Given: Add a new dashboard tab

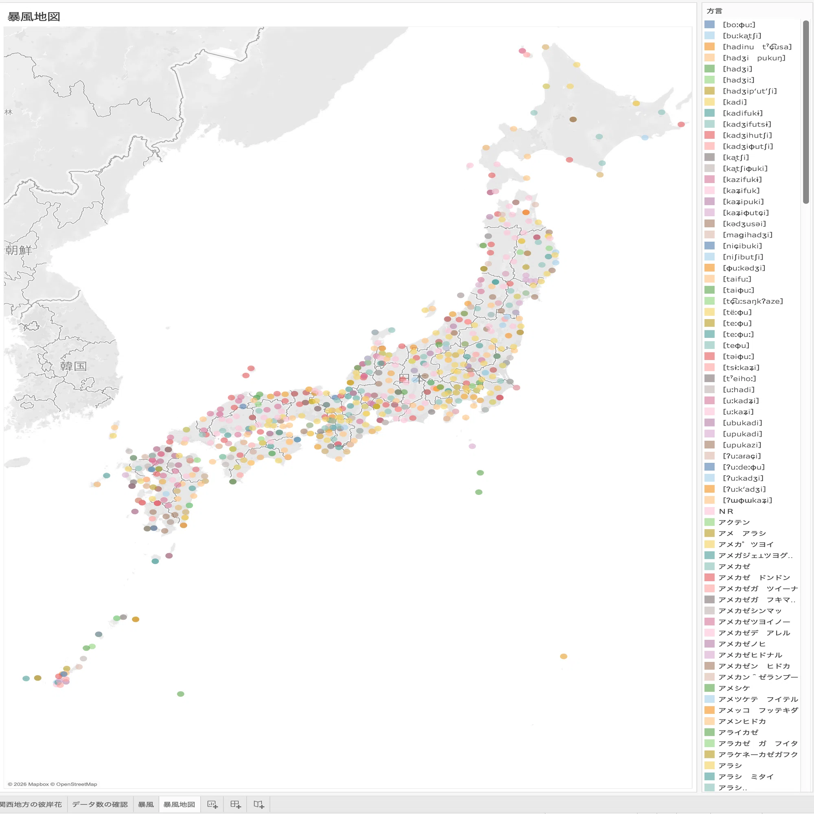Looking at the screenshot, I should point(236,804).
